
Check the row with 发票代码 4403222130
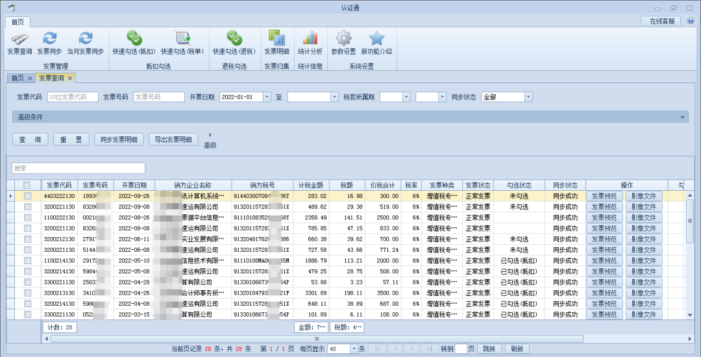tap(28, 196)
